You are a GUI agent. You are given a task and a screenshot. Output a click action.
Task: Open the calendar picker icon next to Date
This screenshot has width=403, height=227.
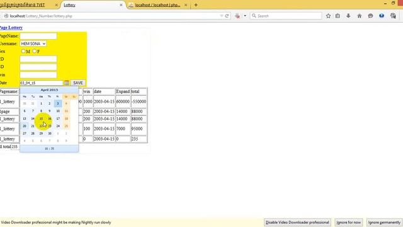(x=67, y=83)
